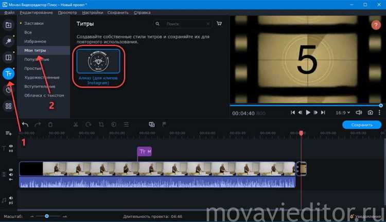This screenshot has width=386, height=222.
Task: Add a marker with flag icon
Action: [x=164, y=124]
